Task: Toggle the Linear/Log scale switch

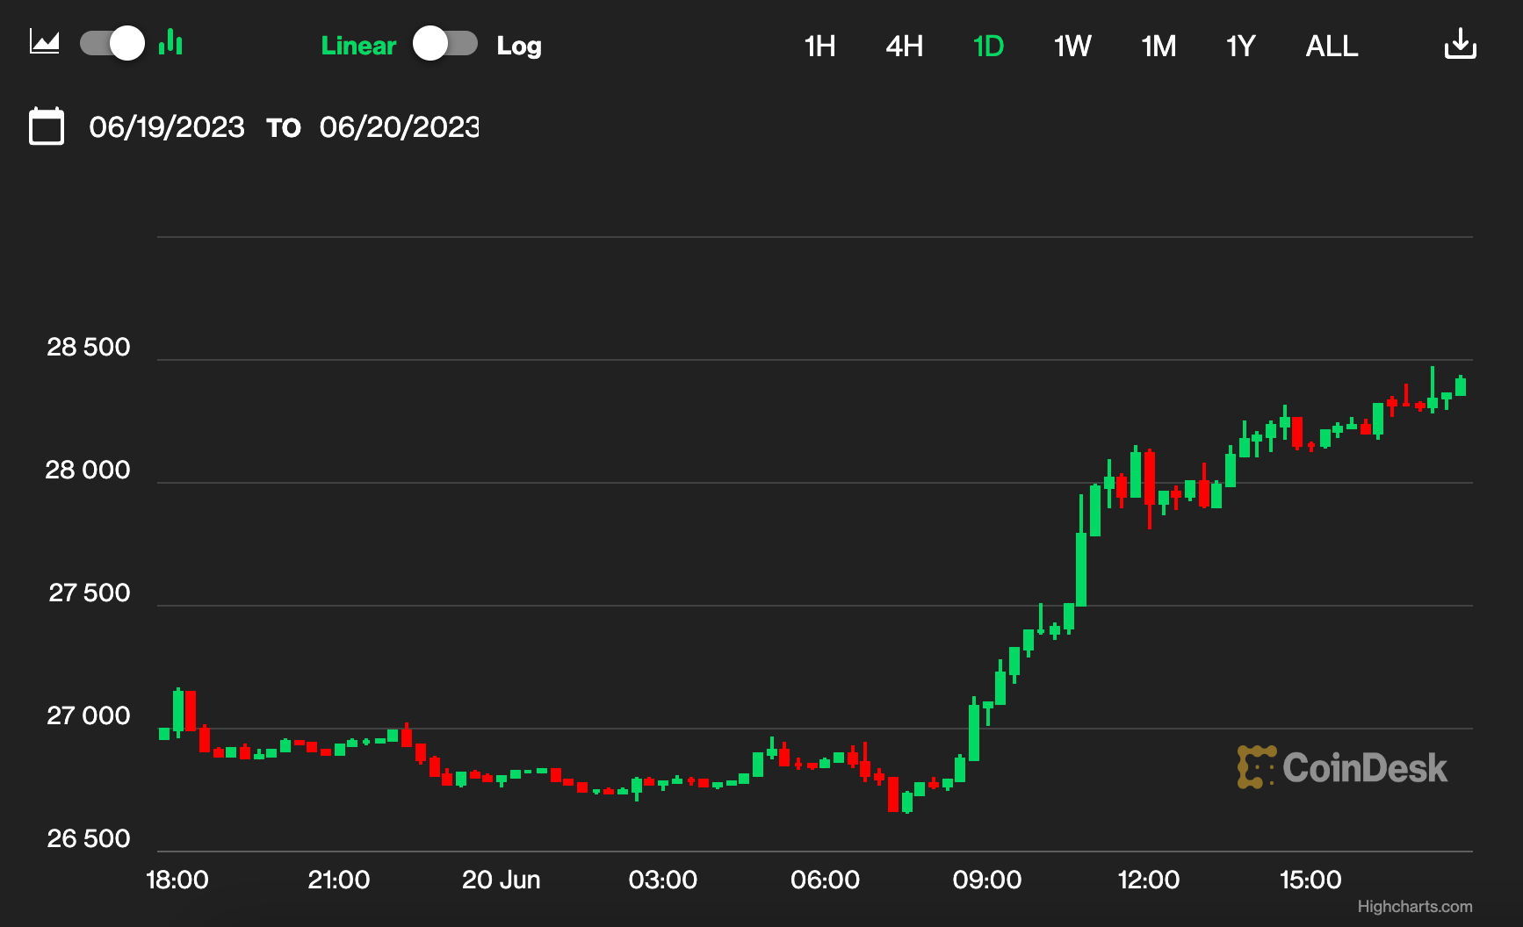Action: coord(445,43)
